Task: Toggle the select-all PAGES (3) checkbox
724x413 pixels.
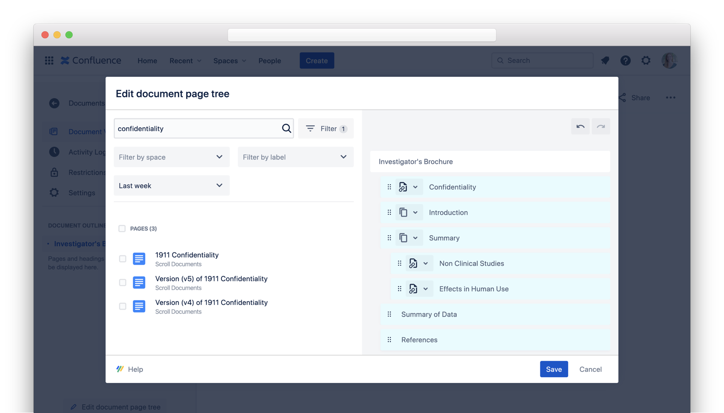Action: point(122,229)
